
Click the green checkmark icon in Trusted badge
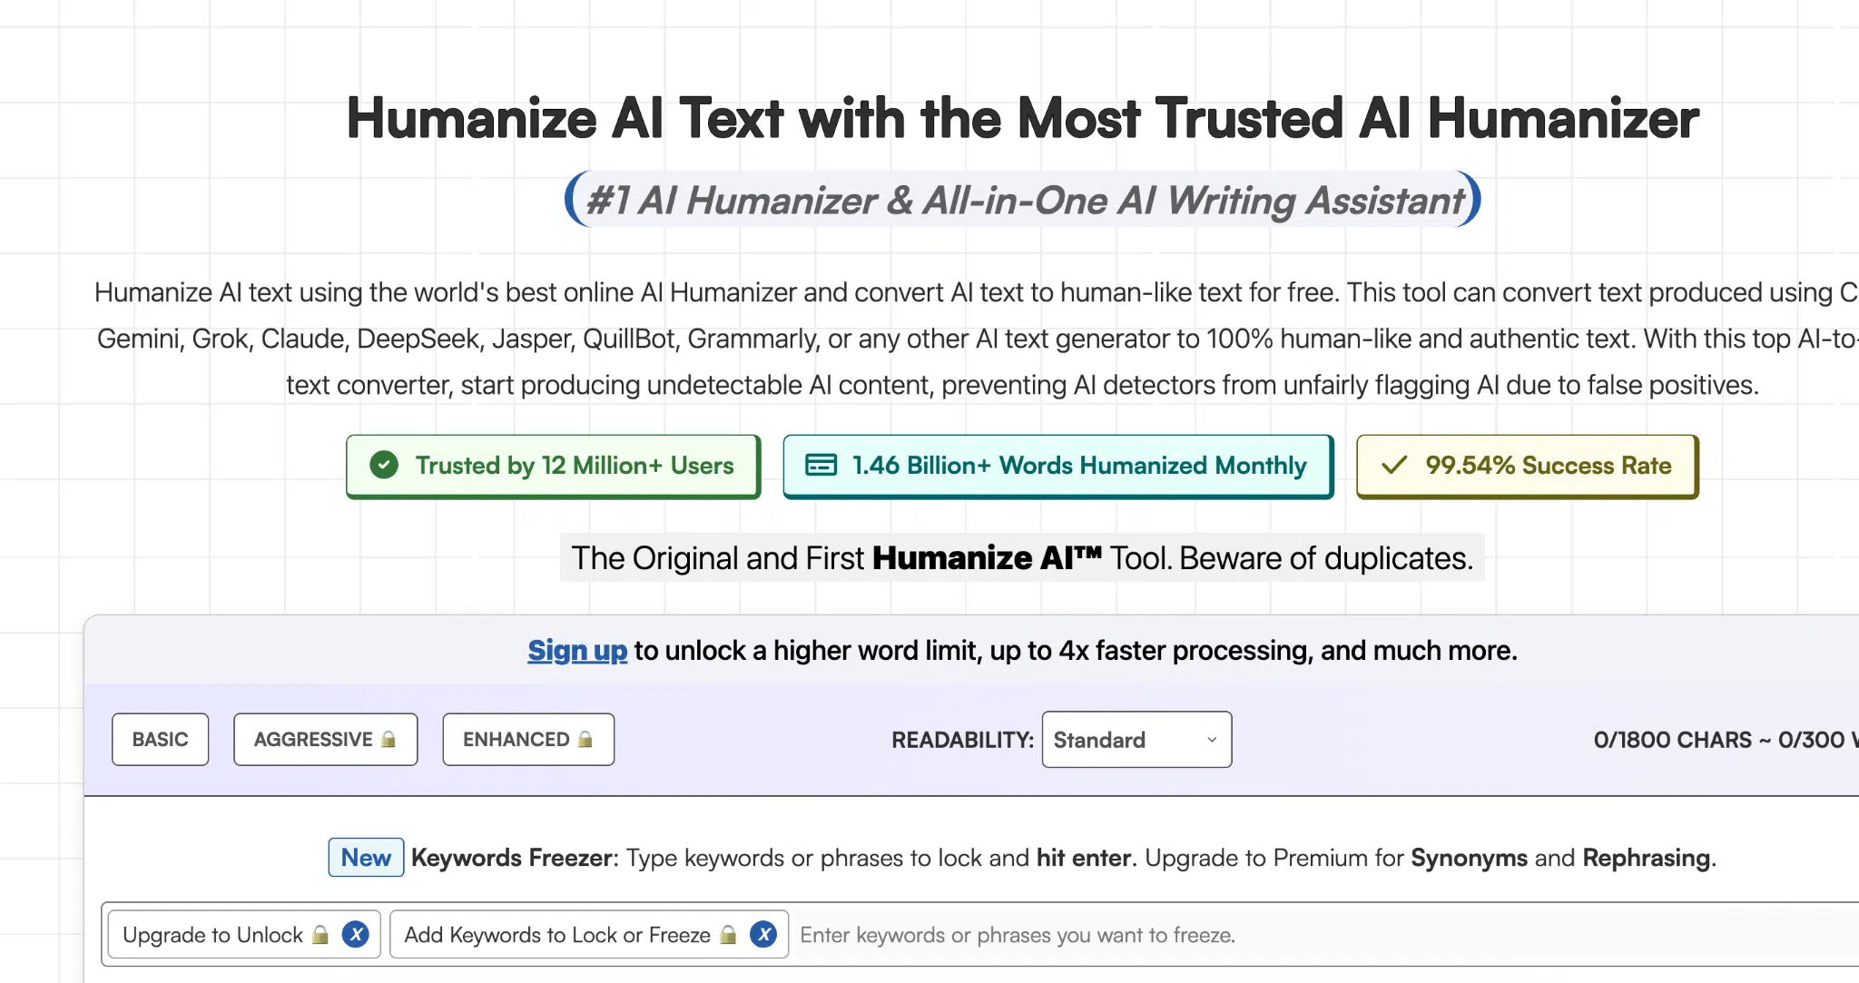[384, 466]
